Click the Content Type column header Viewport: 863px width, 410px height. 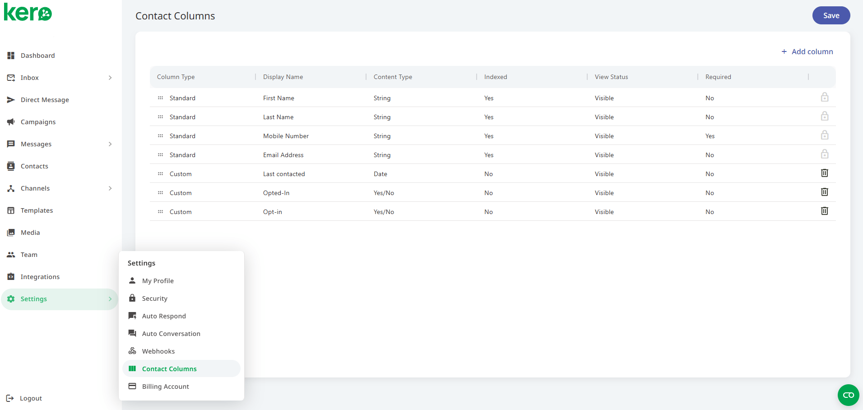393,77
